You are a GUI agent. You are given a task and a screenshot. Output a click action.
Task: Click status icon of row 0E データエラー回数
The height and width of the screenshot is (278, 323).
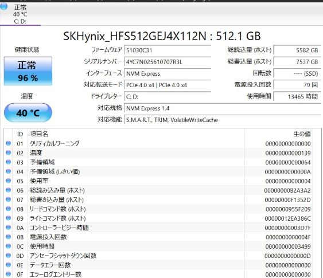8,265
